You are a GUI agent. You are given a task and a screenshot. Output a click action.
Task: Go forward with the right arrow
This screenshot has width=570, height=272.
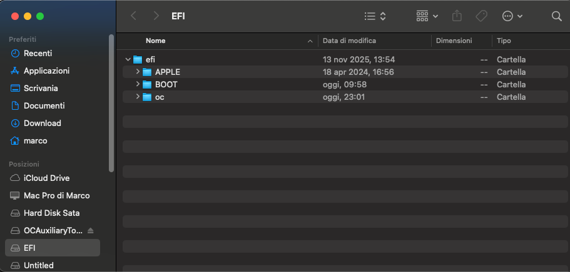[156, 16]
